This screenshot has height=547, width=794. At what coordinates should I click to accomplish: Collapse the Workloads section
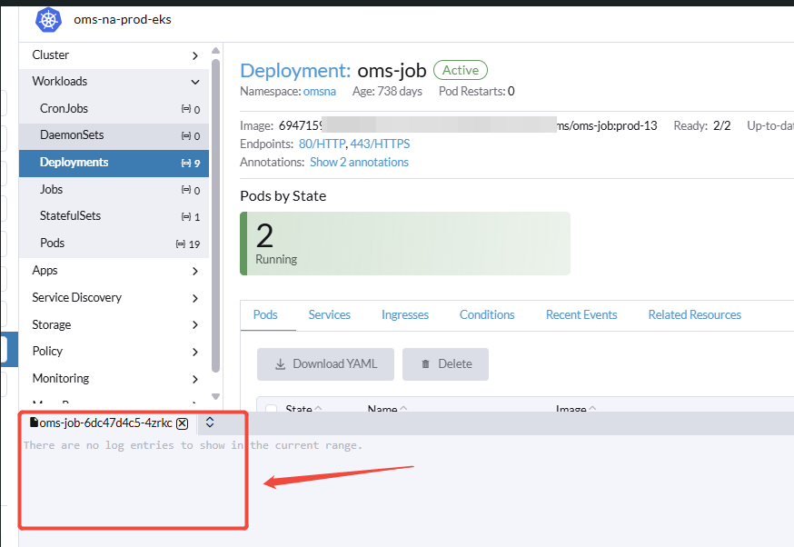click(x=194, y=82)
